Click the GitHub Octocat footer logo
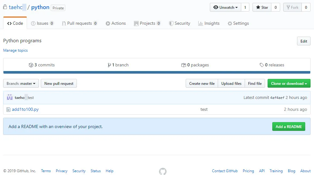314x175 pixels. pos(162,171)
